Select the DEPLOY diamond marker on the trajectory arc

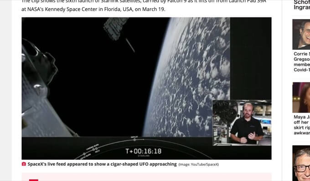pos(134,140)
